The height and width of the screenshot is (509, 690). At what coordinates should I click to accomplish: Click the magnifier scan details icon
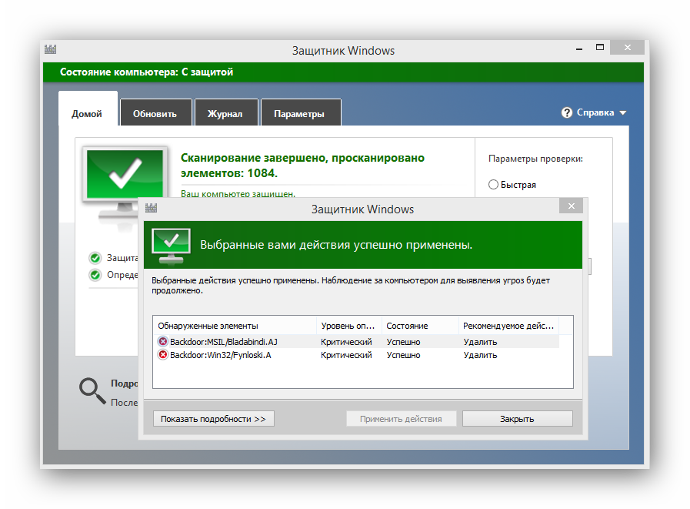[x=92, y=390]
